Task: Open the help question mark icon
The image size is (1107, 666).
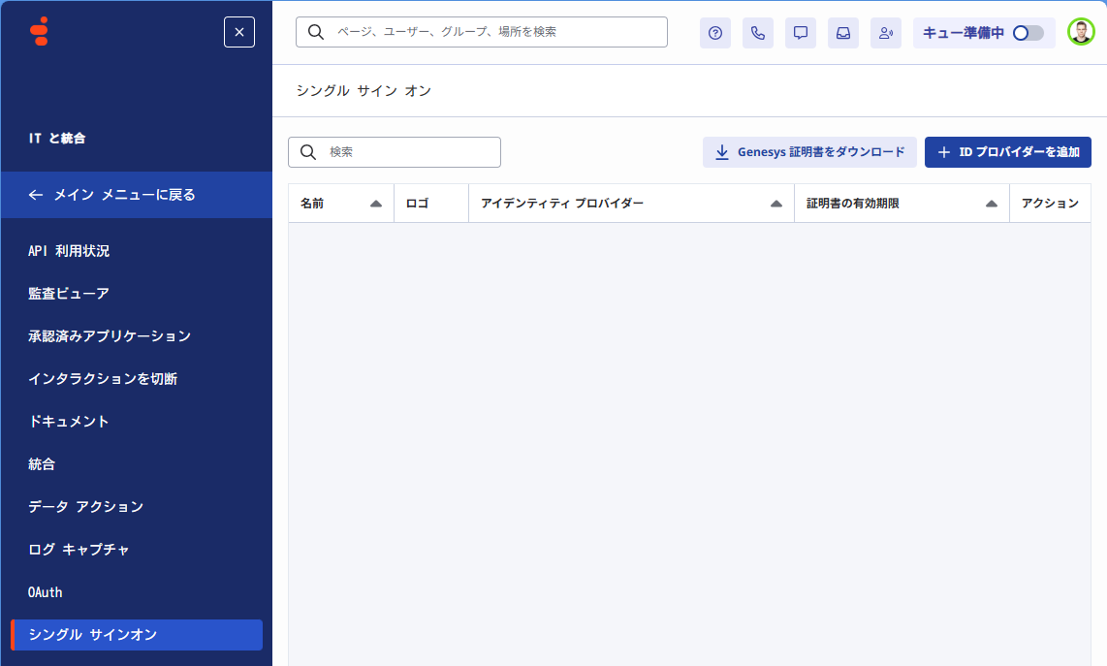Action: click(x=715, y=33)
